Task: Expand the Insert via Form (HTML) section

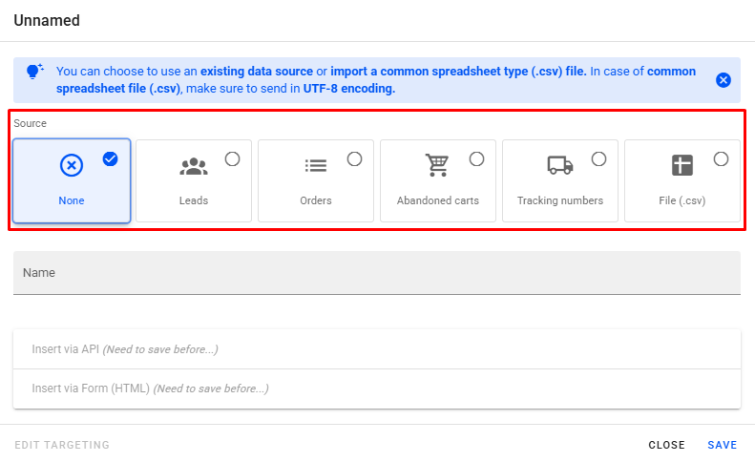Action: click(377, 388)
